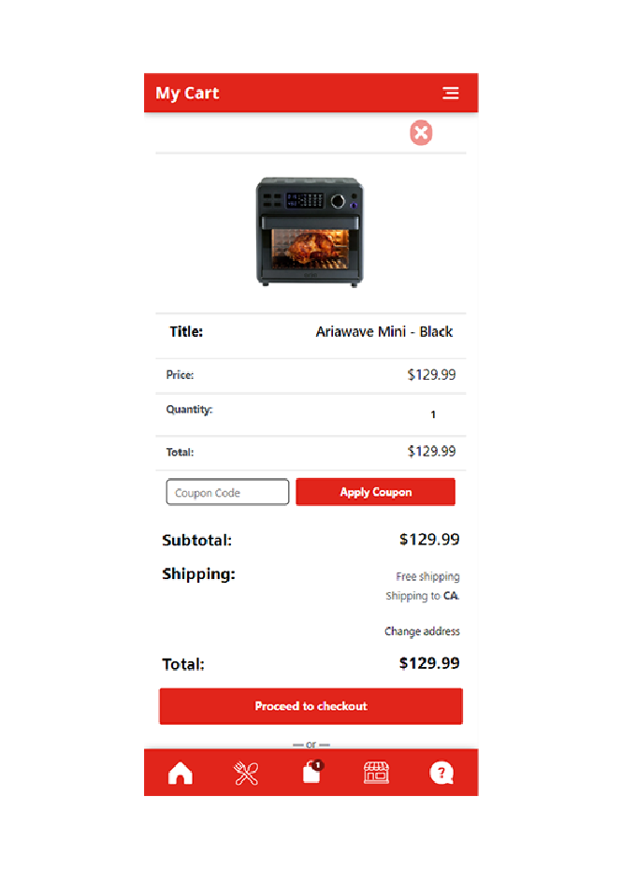The height and width of the screenshot is (869, 622).
Task: Click the Ariawave Mini - Black title
Action: 384,332
